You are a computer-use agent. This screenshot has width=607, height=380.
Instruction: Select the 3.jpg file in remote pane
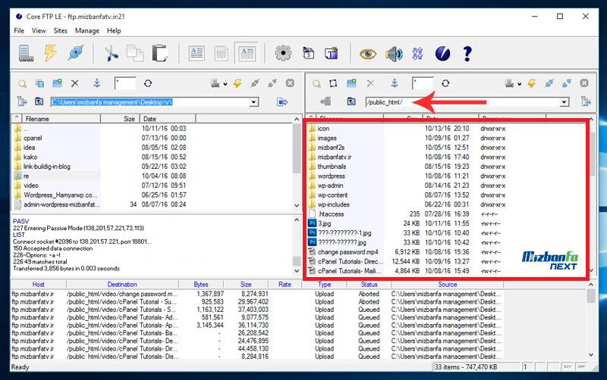[x=325, y=223]
